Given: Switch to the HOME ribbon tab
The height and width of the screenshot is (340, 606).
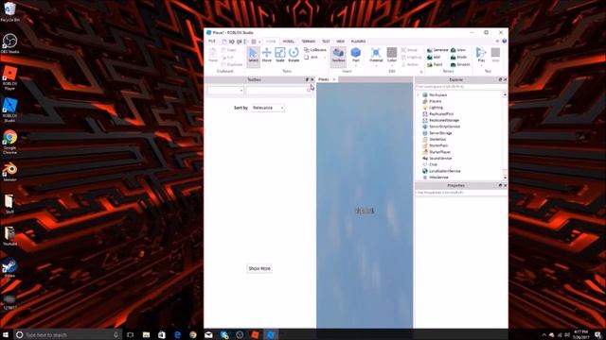Looking at the screenshot, I should (271, 42).
